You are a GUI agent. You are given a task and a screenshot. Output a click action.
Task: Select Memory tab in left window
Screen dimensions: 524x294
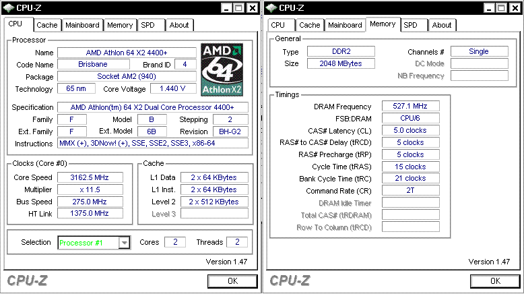click(x=120, y=25)
